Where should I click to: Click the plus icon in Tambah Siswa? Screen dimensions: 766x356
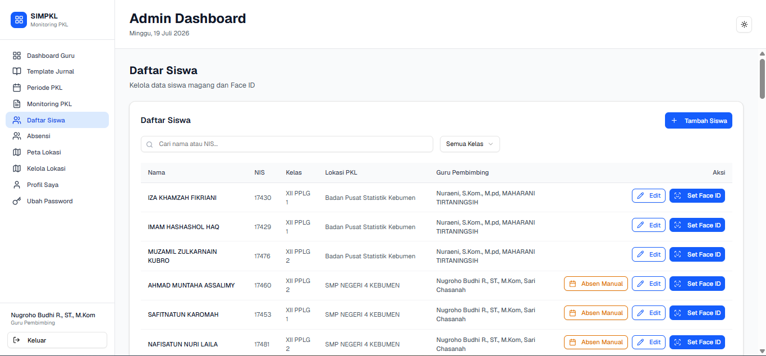[x=674, y=121]
